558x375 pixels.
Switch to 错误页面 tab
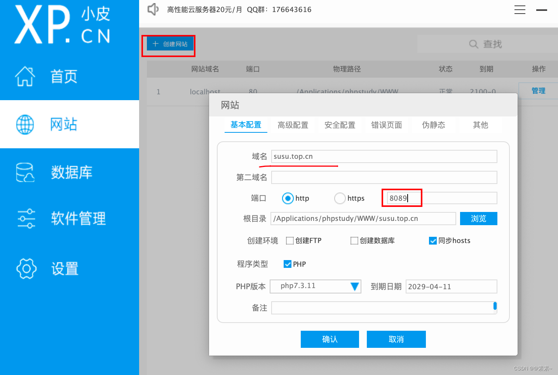(x=386, y=125)
